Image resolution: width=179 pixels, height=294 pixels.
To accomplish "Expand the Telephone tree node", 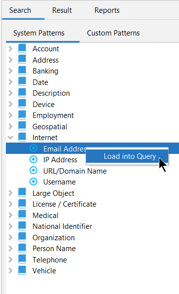I will point(11,259).
